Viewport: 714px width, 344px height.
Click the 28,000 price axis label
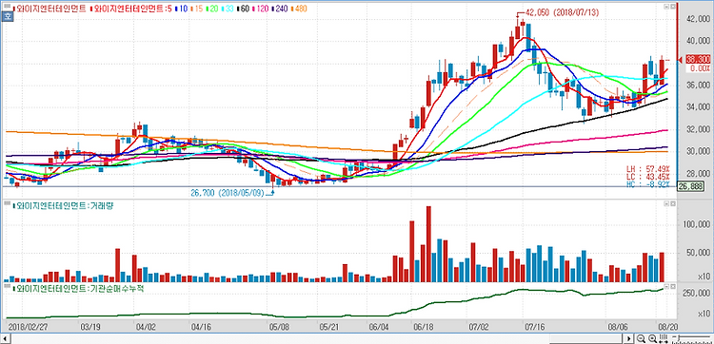click(x=699, y=174)
